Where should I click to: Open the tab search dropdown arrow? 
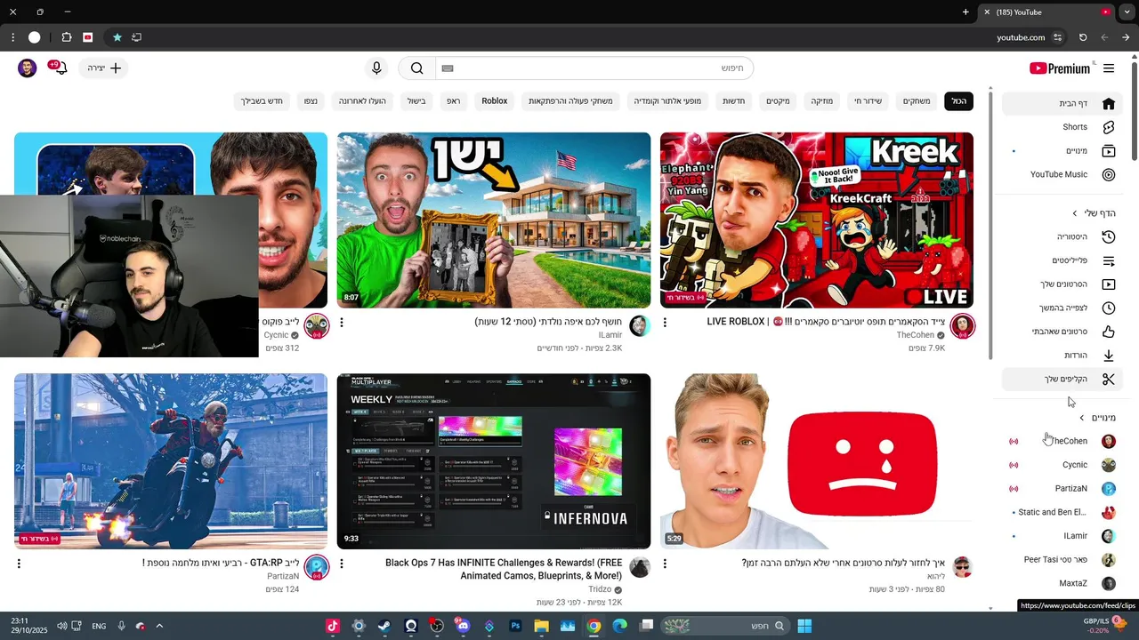[x=1127, y=12]
